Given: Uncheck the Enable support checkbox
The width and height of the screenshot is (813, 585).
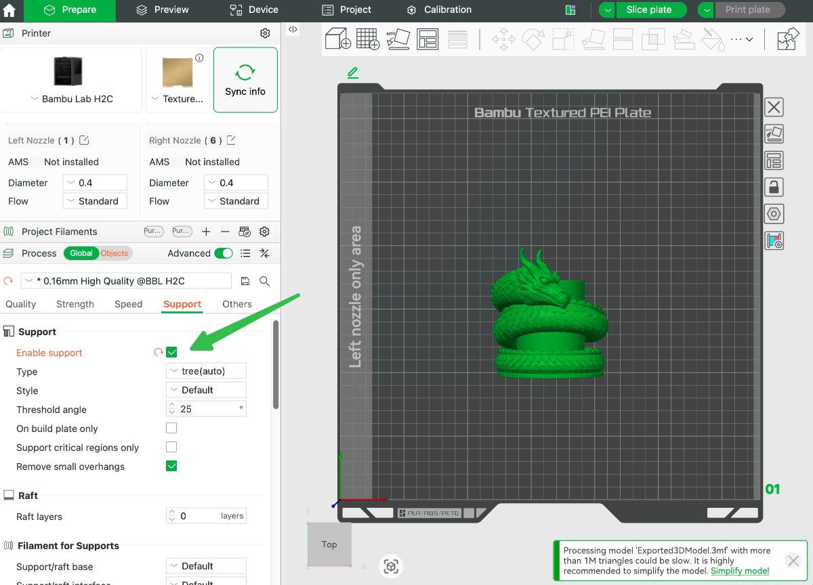Looking at the screenshot, I should (171, 352).
